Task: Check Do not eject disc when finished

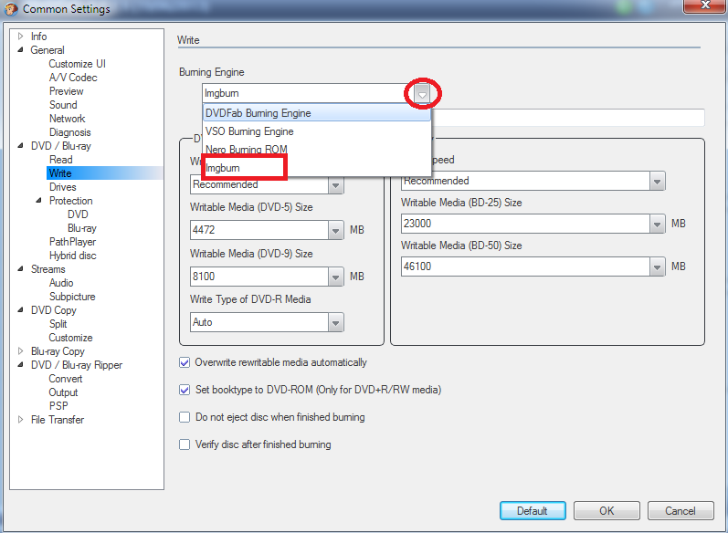Action: 185,417
